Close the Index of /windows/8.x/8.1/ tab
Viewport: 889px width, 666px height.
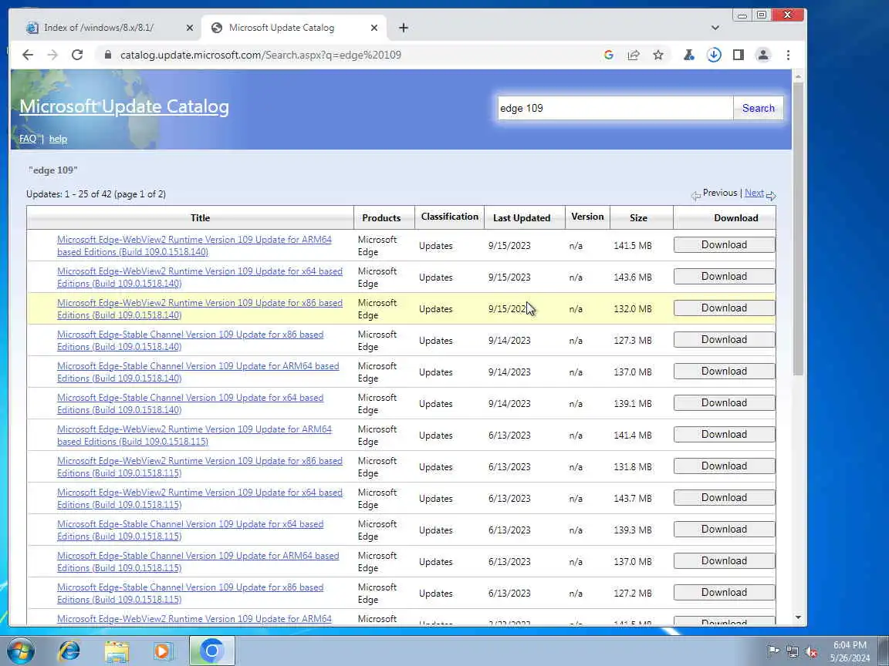[190, 28]
